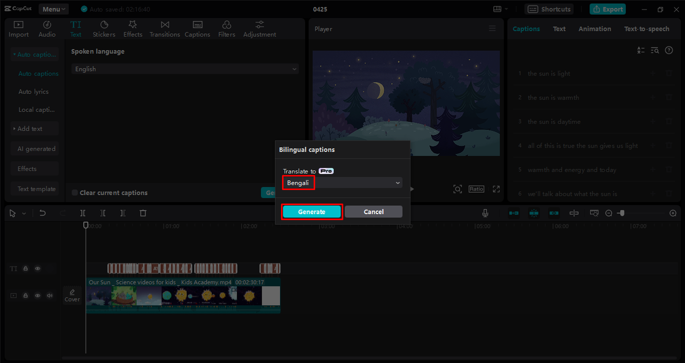685x363 pixels.
Task: Switch to the Text-to-speech tab
Action: [x=646, y=29]
